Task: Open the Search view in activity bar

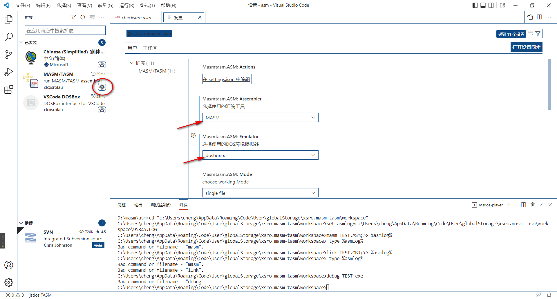Action: coord(9,37)
